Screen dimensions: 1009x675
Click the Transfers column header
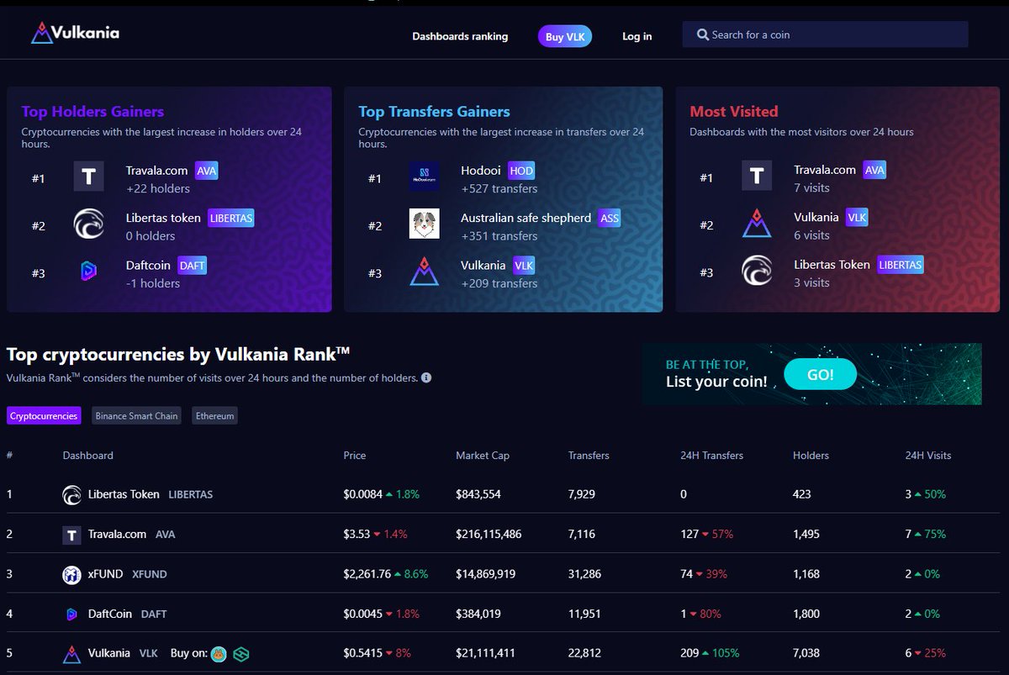589,456
